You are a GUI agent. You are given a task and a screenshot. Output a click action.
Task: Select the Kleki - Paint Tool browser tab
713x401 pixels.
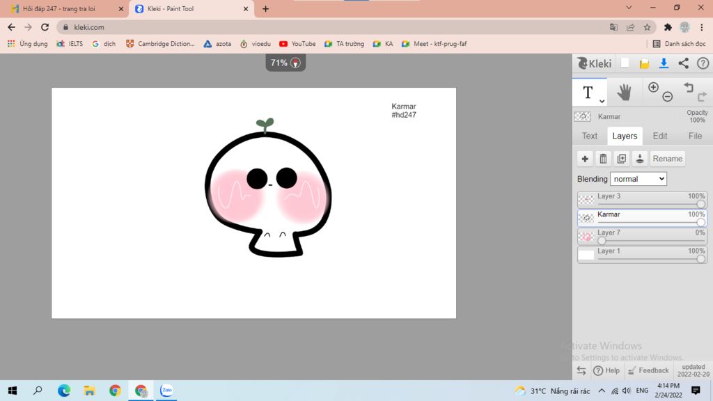click(x=191, y=8)
